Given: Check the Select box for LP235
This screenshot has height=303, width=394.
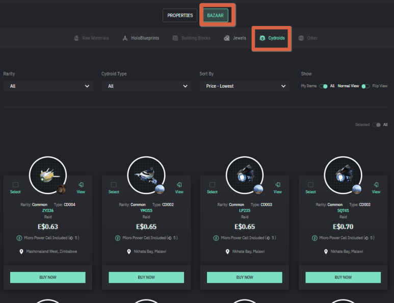Looking at the screenshot, I should (x=213, y=185).
